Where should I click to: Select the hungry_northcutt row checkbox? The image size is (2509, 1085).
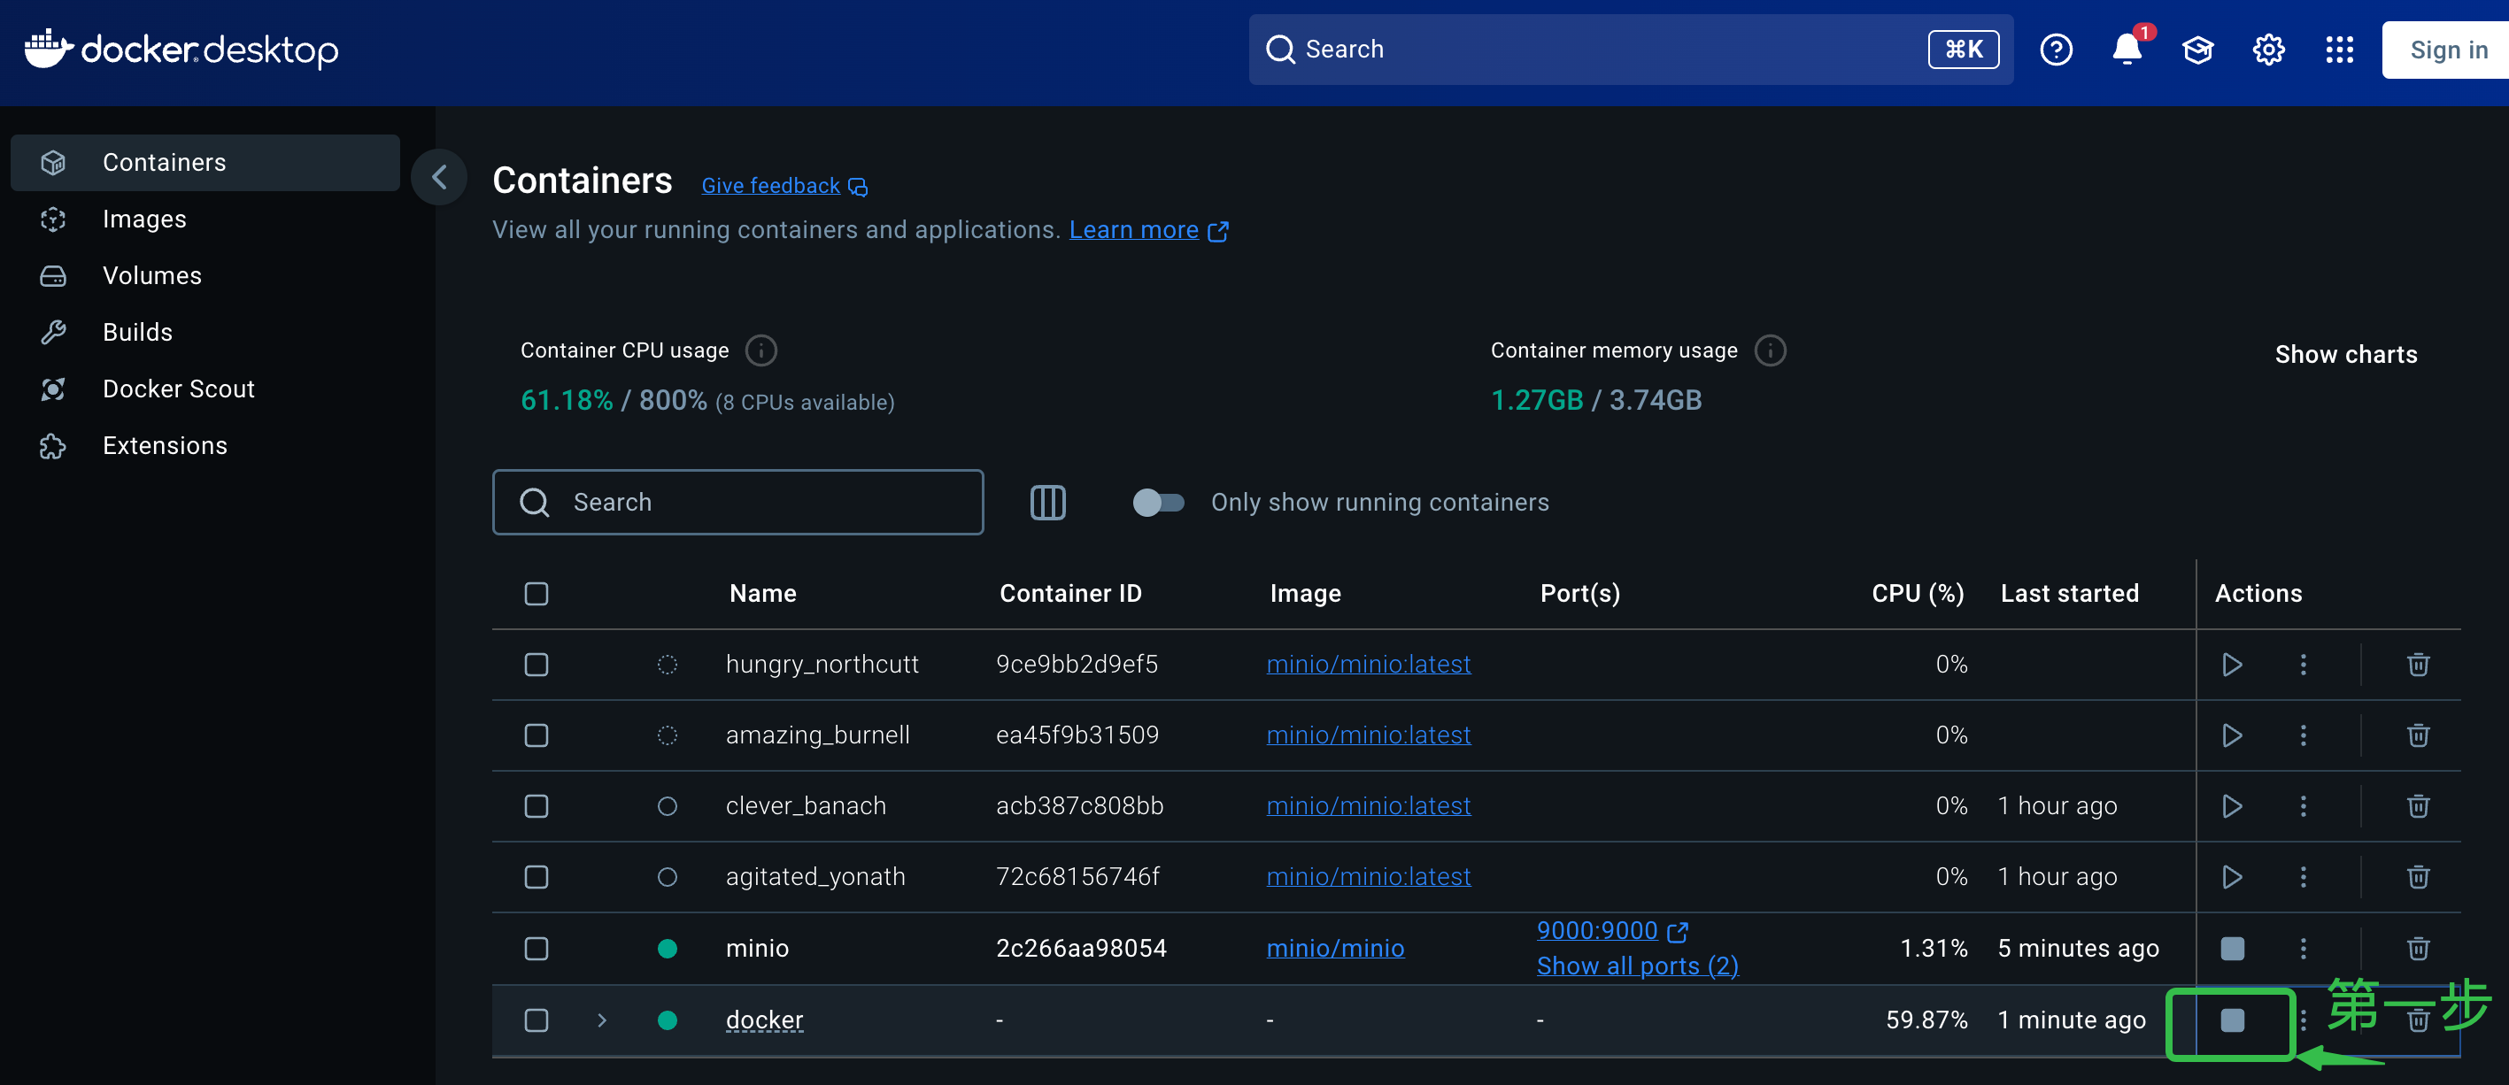[x=536, y=665]
